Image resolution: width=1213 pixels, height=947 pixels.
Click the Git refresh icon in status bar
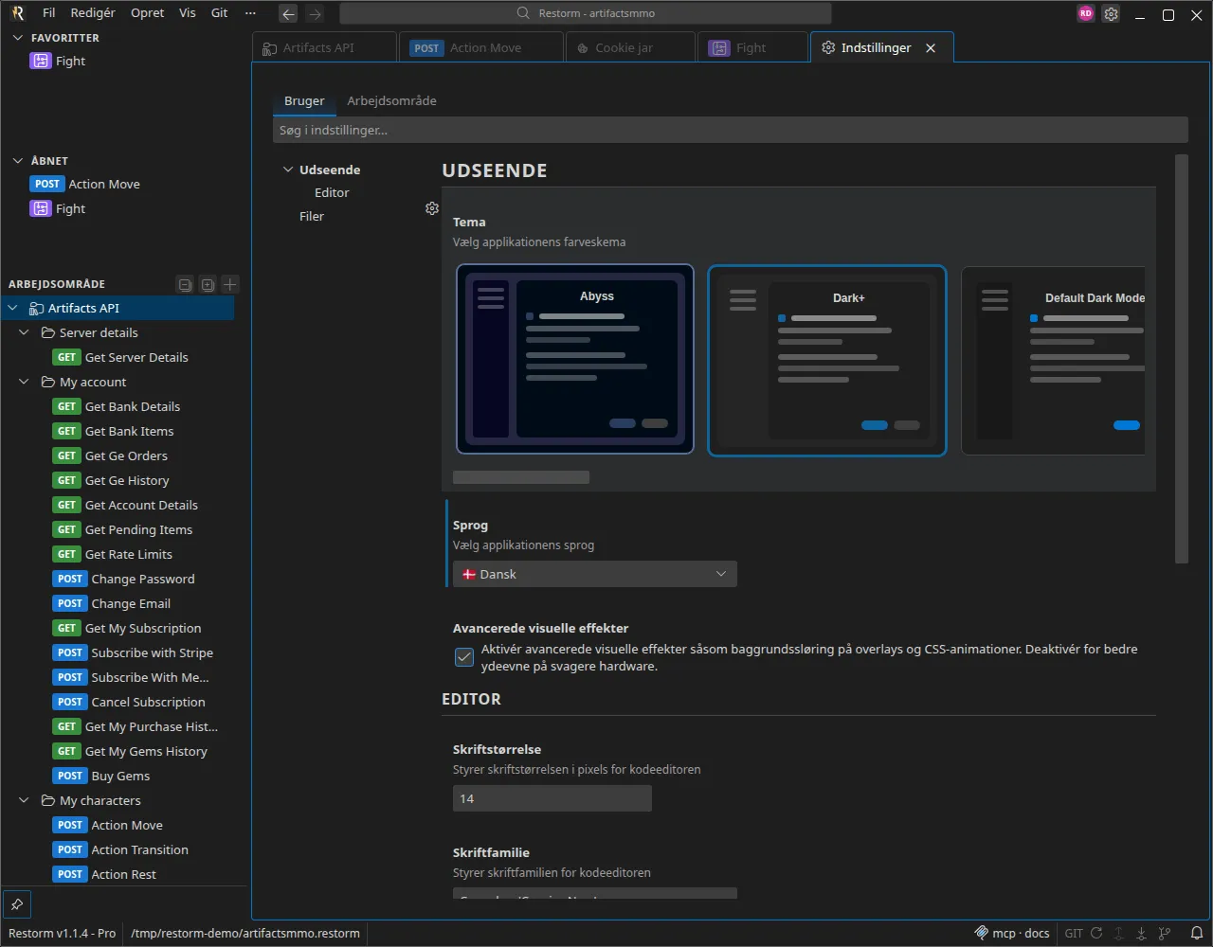pyautogui.click(x=1096, y=933)
